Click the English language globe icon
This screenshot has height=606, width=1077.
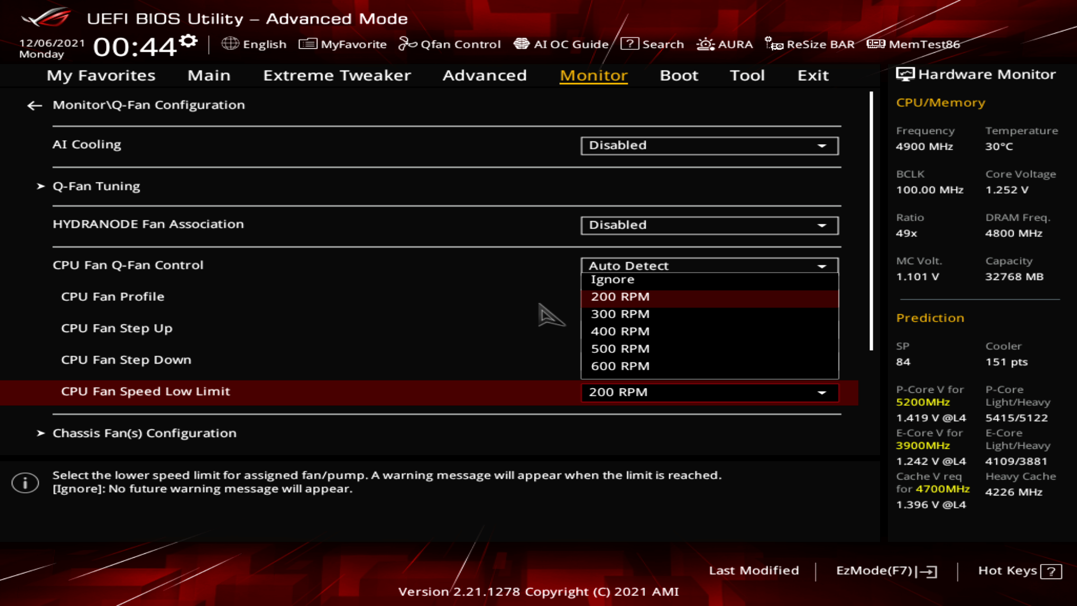point(230,44)
